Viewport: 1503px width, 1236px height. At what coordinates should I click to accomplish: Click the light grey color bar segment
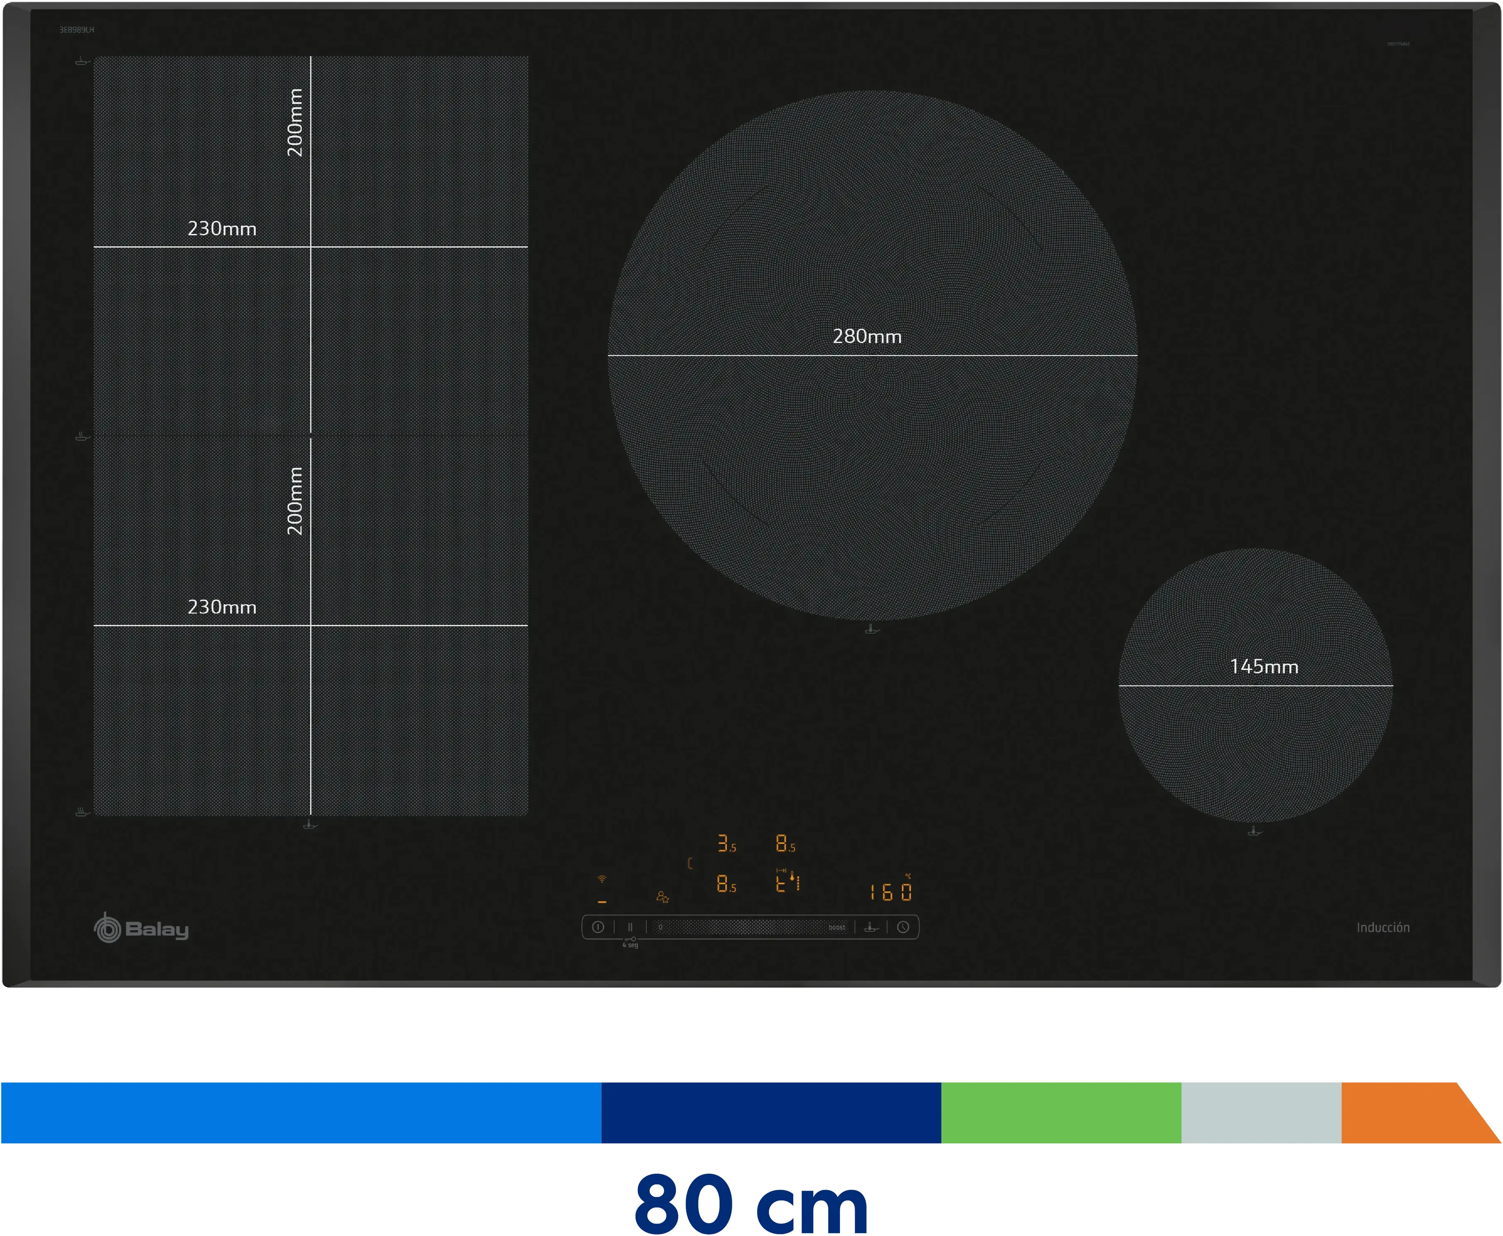[x=1261, y=1113]
